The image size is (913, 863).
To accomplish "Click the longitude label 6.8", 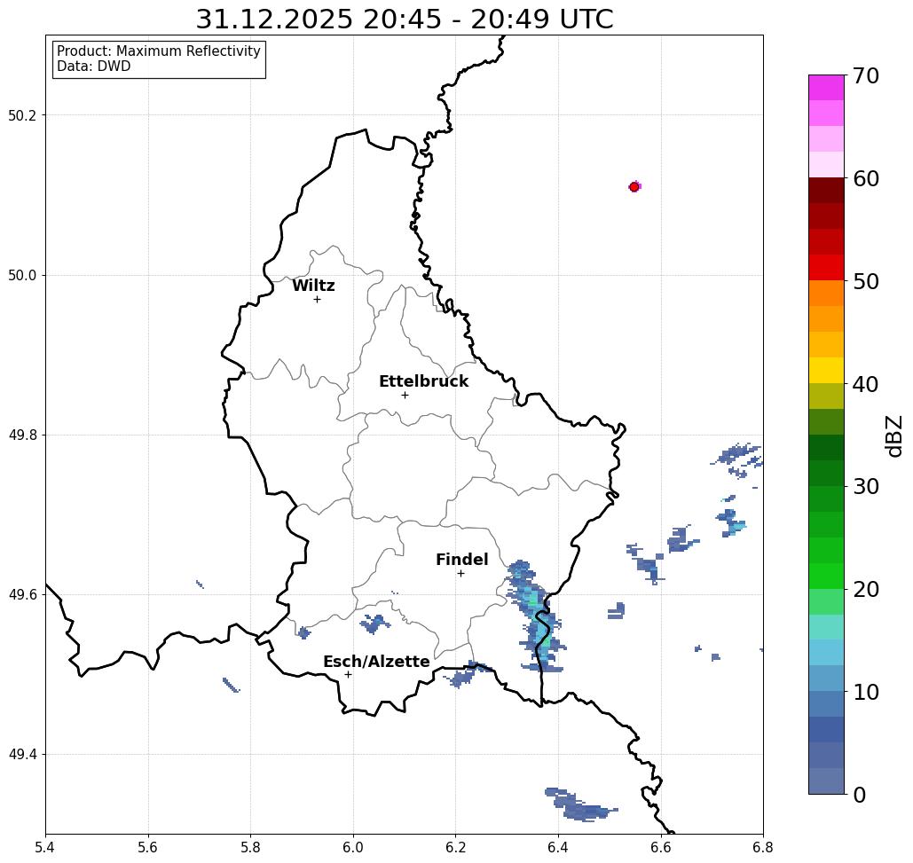I will [762, 847].
